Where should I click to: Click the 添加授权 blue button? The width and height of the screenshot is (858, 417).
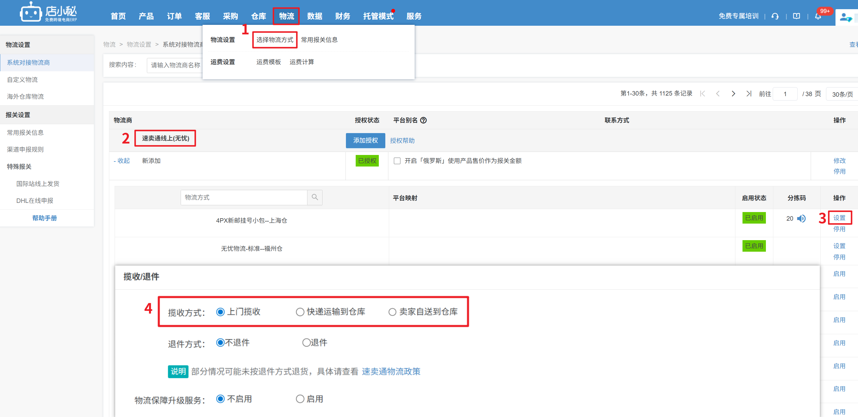[365, 140]
